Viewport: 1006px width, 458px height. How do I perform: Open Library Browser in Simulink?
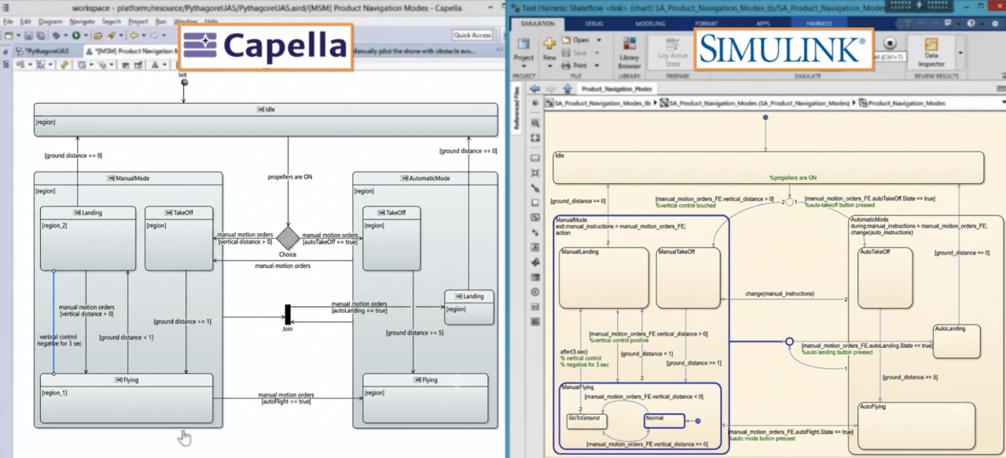pyautogui.click(x=630, y=54)
